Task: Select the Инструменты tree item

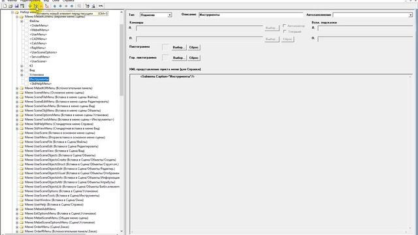Action: (x=39, y=80)
